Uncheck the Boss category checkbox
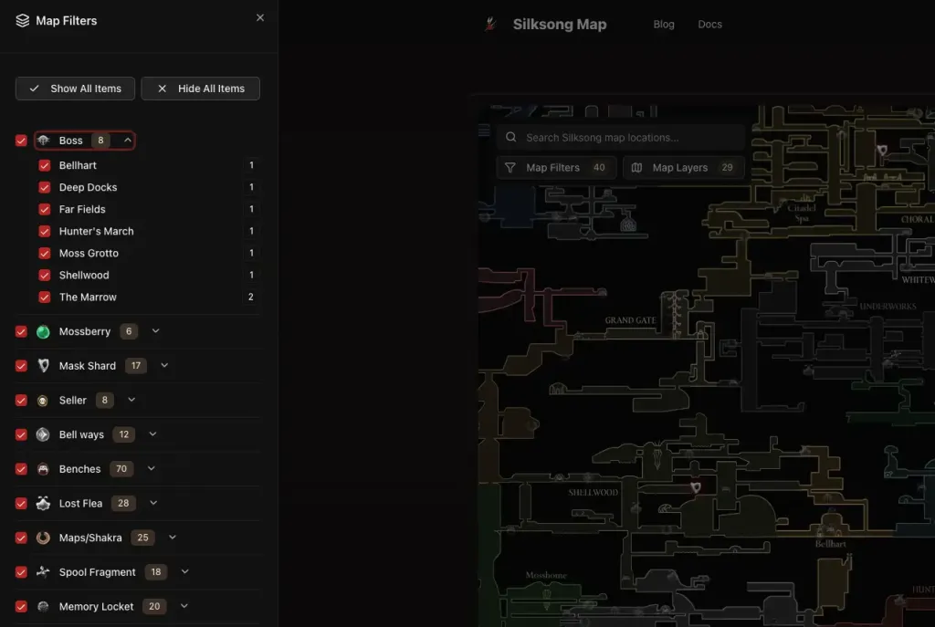 click(22, 141)
